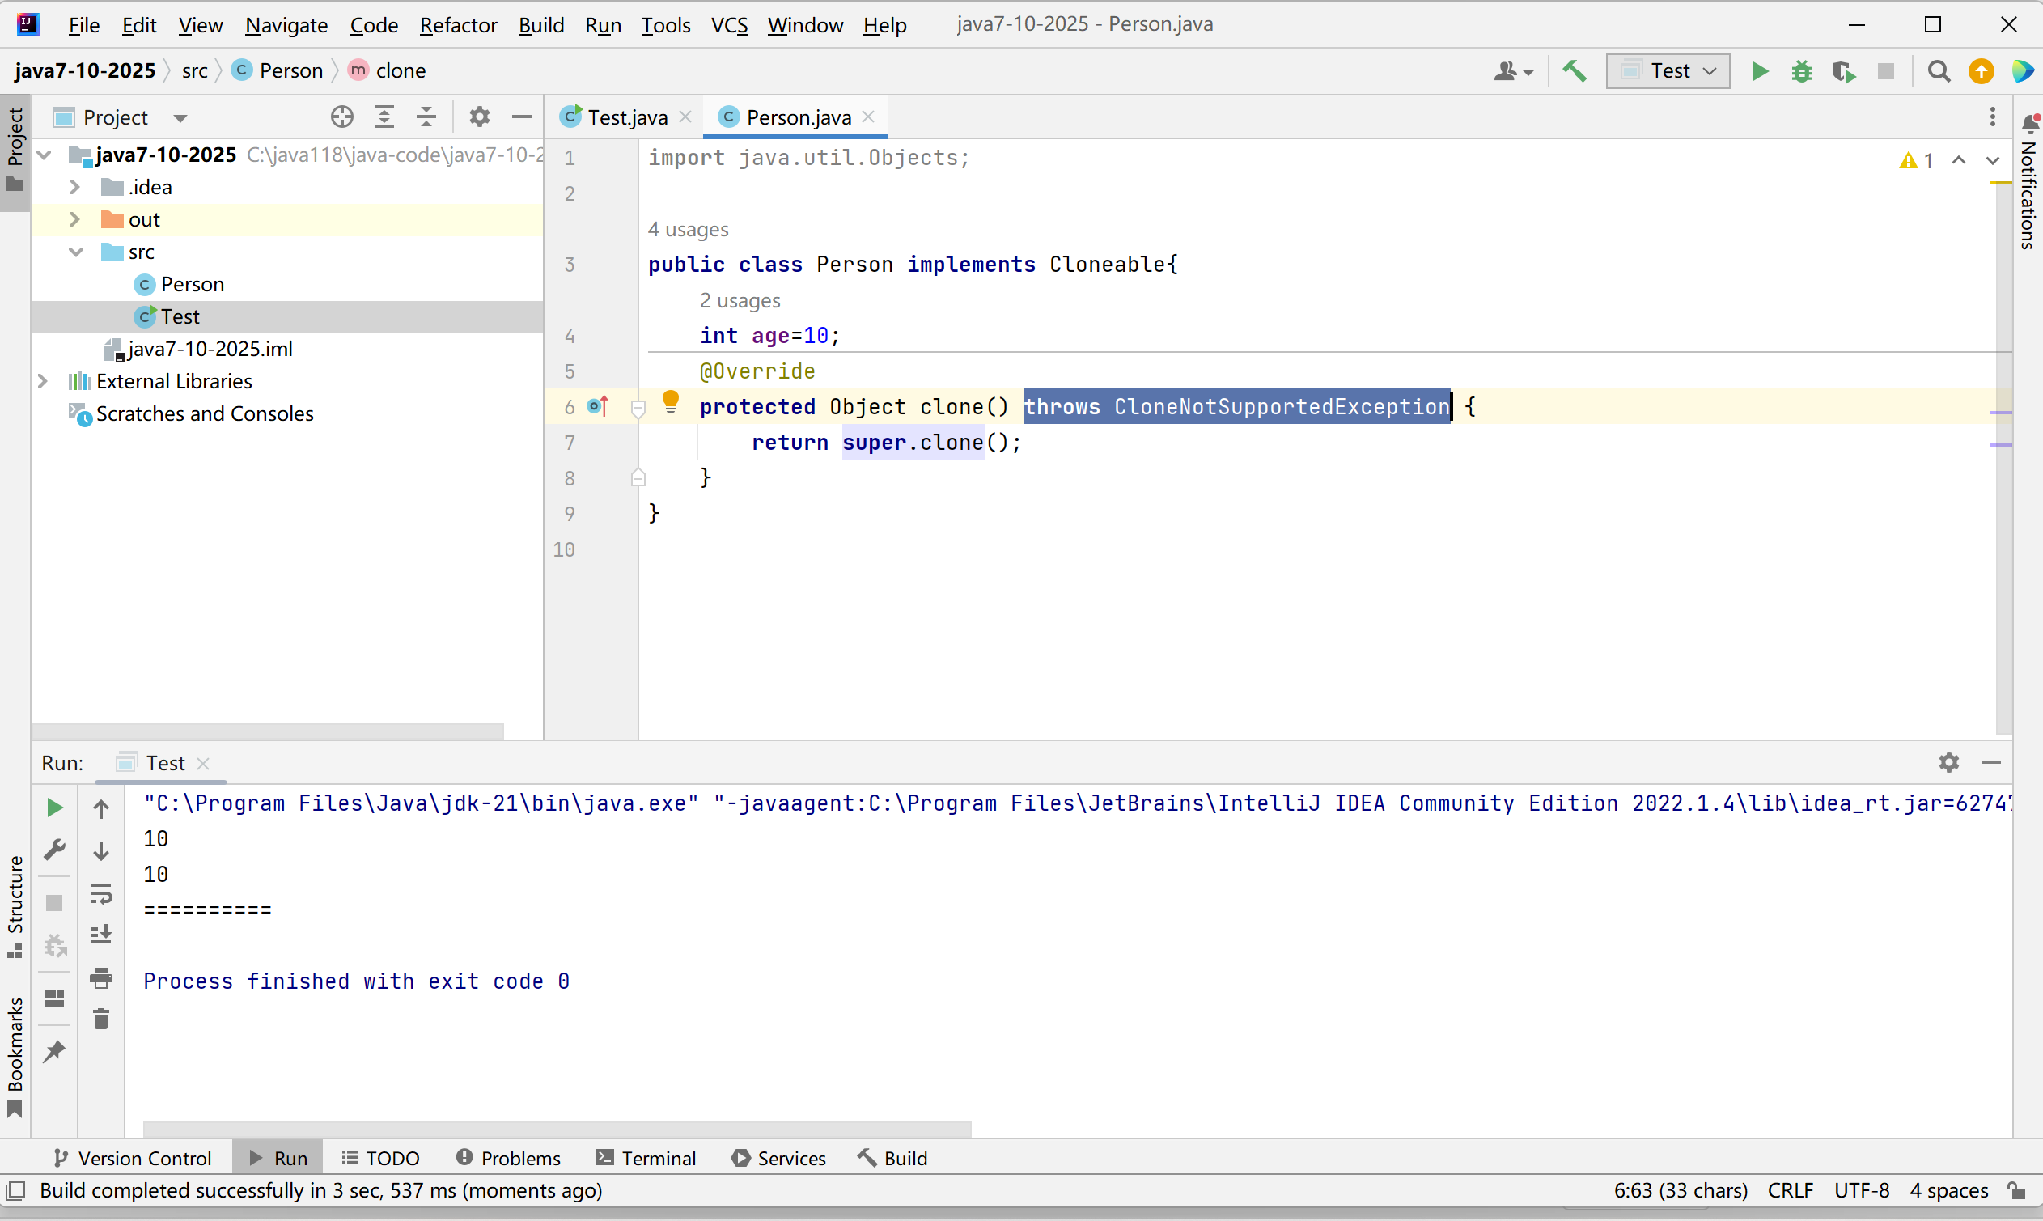
Task: Open the File menu
Action: 84,25
